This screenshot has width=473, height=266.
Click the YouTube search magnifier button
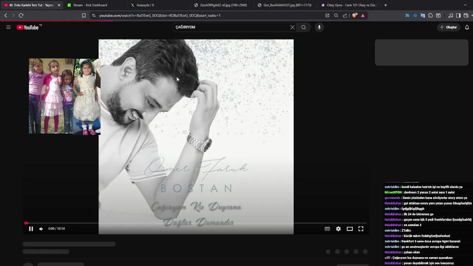tap(303, 27)
